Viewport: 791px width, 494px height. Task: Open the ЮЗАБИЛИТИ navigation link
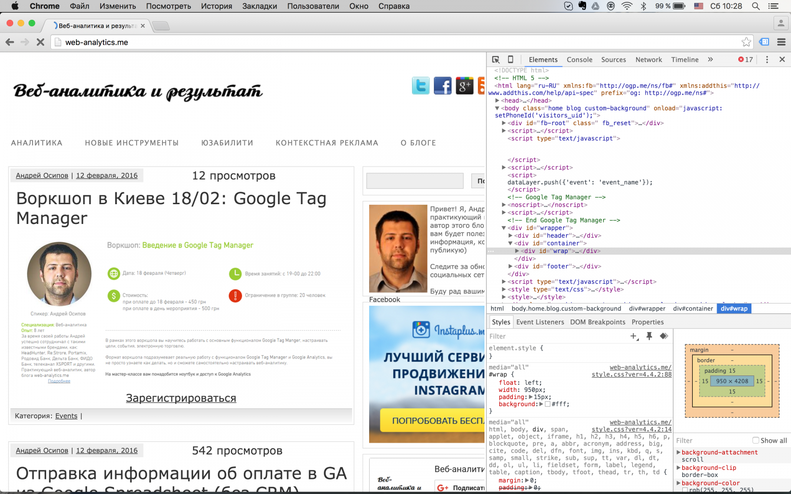point(227,143)
